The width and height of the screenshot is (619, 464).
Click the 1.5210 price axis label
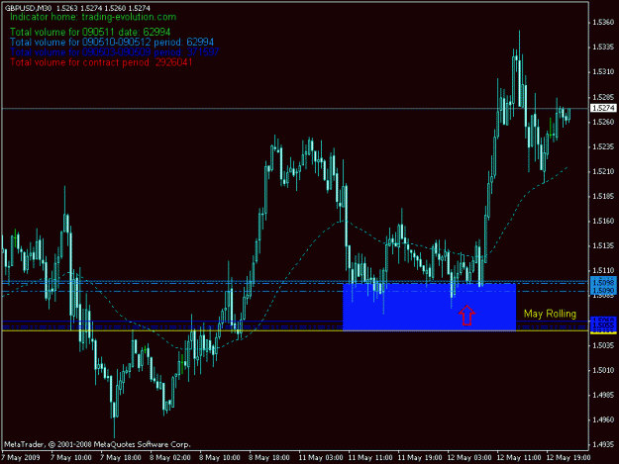tap(603, 171)
